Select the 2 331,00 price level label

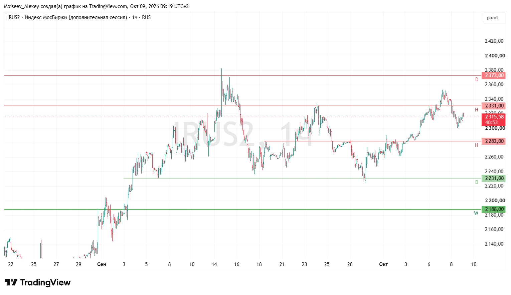(x=494, y=106)
